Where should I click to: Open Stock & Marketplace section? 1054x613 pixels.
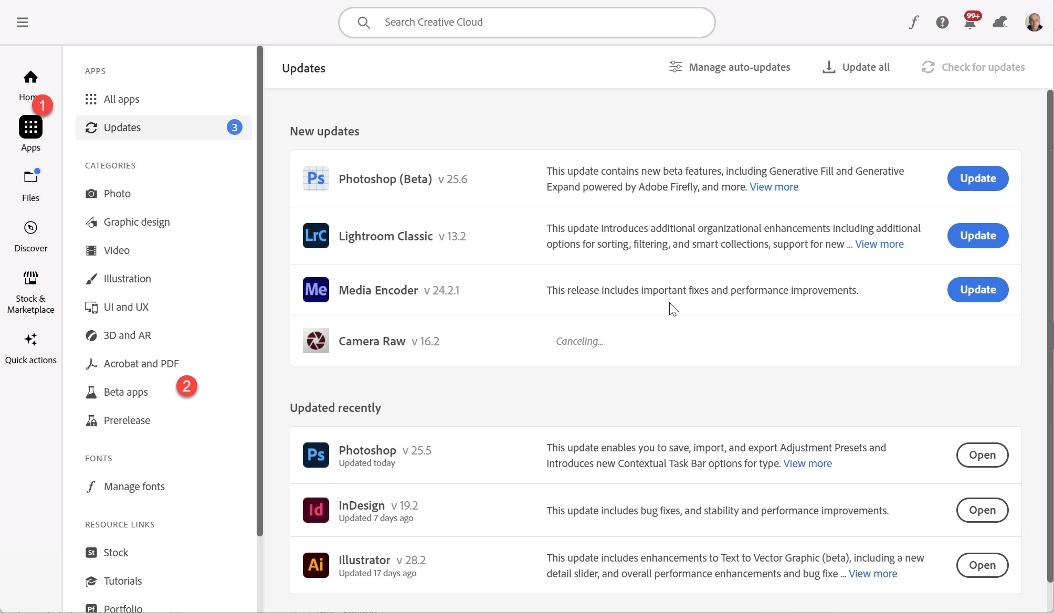pos(30,292)
